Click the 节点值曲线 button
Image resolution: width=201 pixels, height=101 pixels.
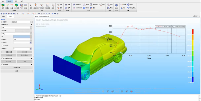coord(9,55)
